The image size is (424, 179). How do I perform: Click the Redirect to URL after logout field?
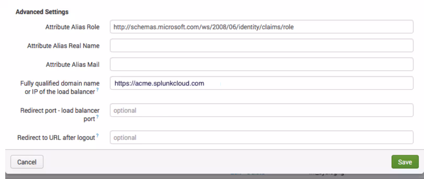tap(261, 138)
